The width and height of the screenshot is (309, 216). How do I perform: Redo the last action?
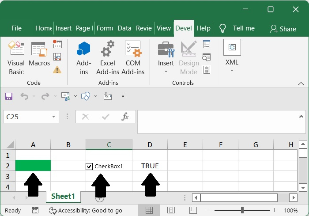[45, 96]
